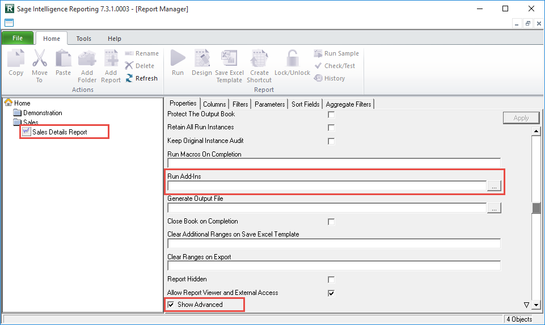Toggle Protect The Output Book checkbox
545x325 pixels.
tap(331, 115)
